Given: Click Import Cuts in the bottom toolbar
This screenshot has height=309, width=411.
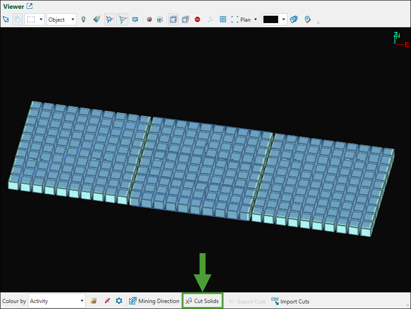Looking at the screenshot, I should pyautogui.click(x=290, y=301).
